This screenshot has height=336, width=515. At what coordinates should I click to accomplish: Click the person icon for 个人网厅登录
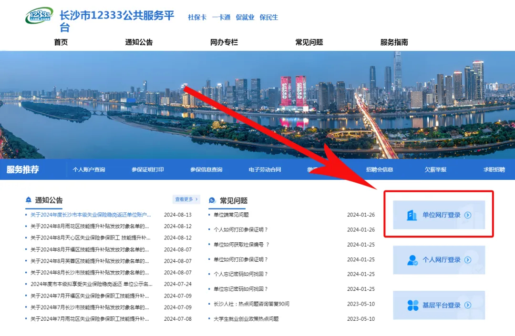pos(412,260)
